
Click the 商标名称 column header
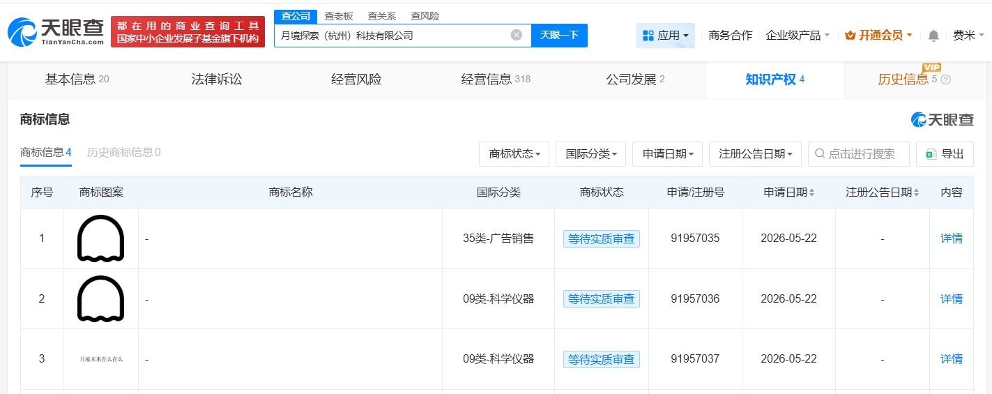pos(290,192)
